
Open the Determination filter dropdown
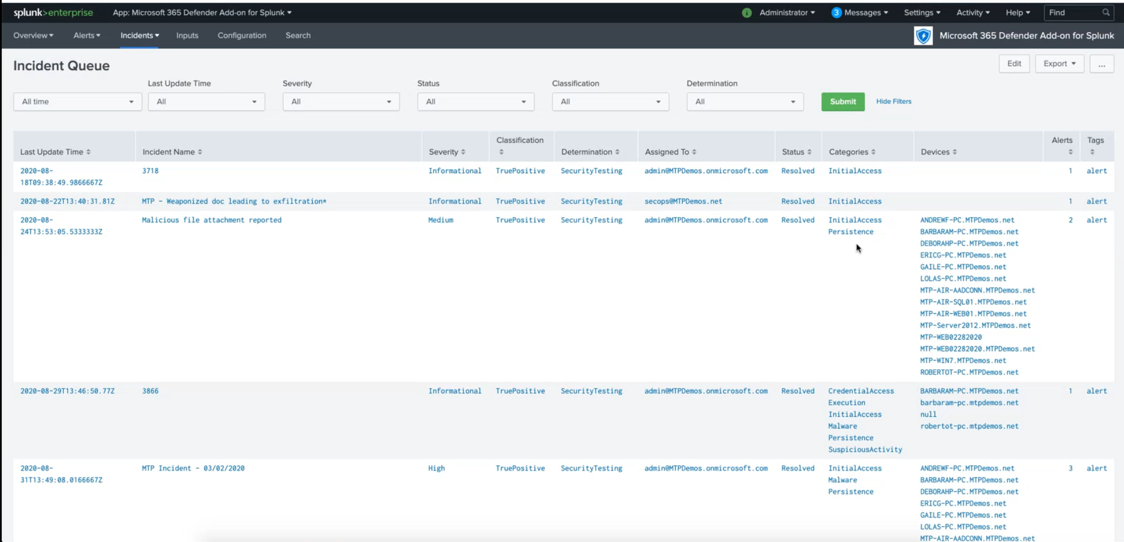click(745, 101)
